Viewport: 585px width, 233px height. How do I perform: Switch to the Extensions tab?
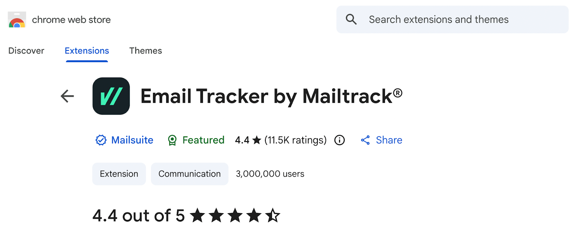[87, 50]
